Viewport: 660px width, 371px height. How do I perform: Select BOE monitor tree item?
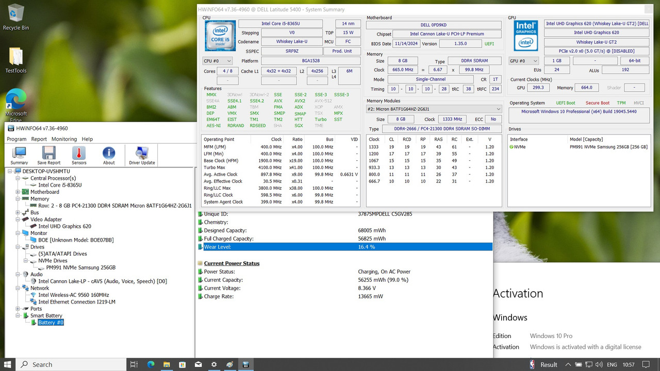(x=76, y=240)
